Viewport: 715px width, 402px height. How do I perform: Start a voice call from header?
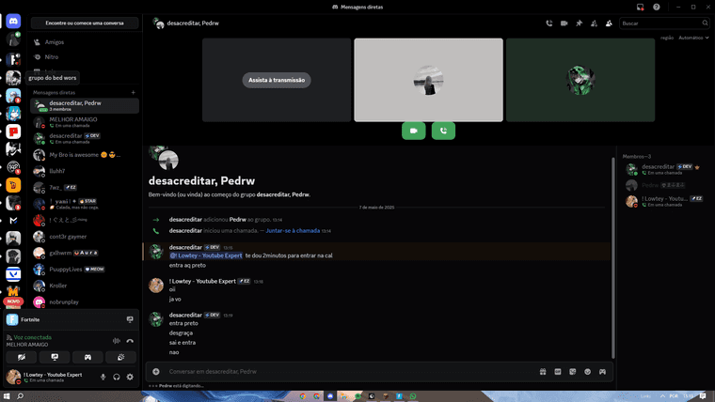click(549, 23)
